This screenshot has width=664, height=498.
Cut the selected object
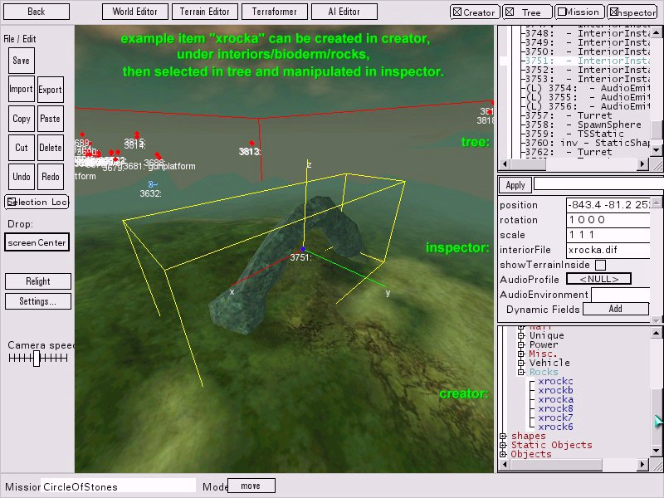click(22, 148)
